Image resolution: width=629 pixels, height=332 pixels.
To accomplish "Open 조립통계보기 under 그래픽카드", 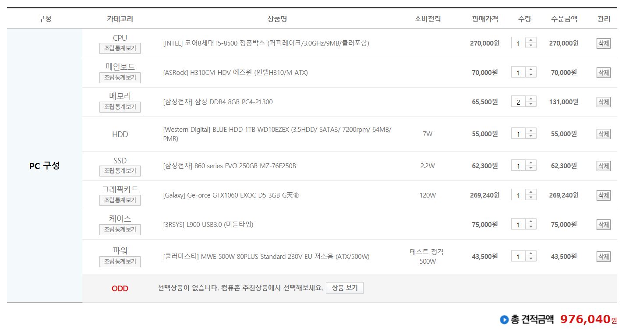I will coord(120,200).
